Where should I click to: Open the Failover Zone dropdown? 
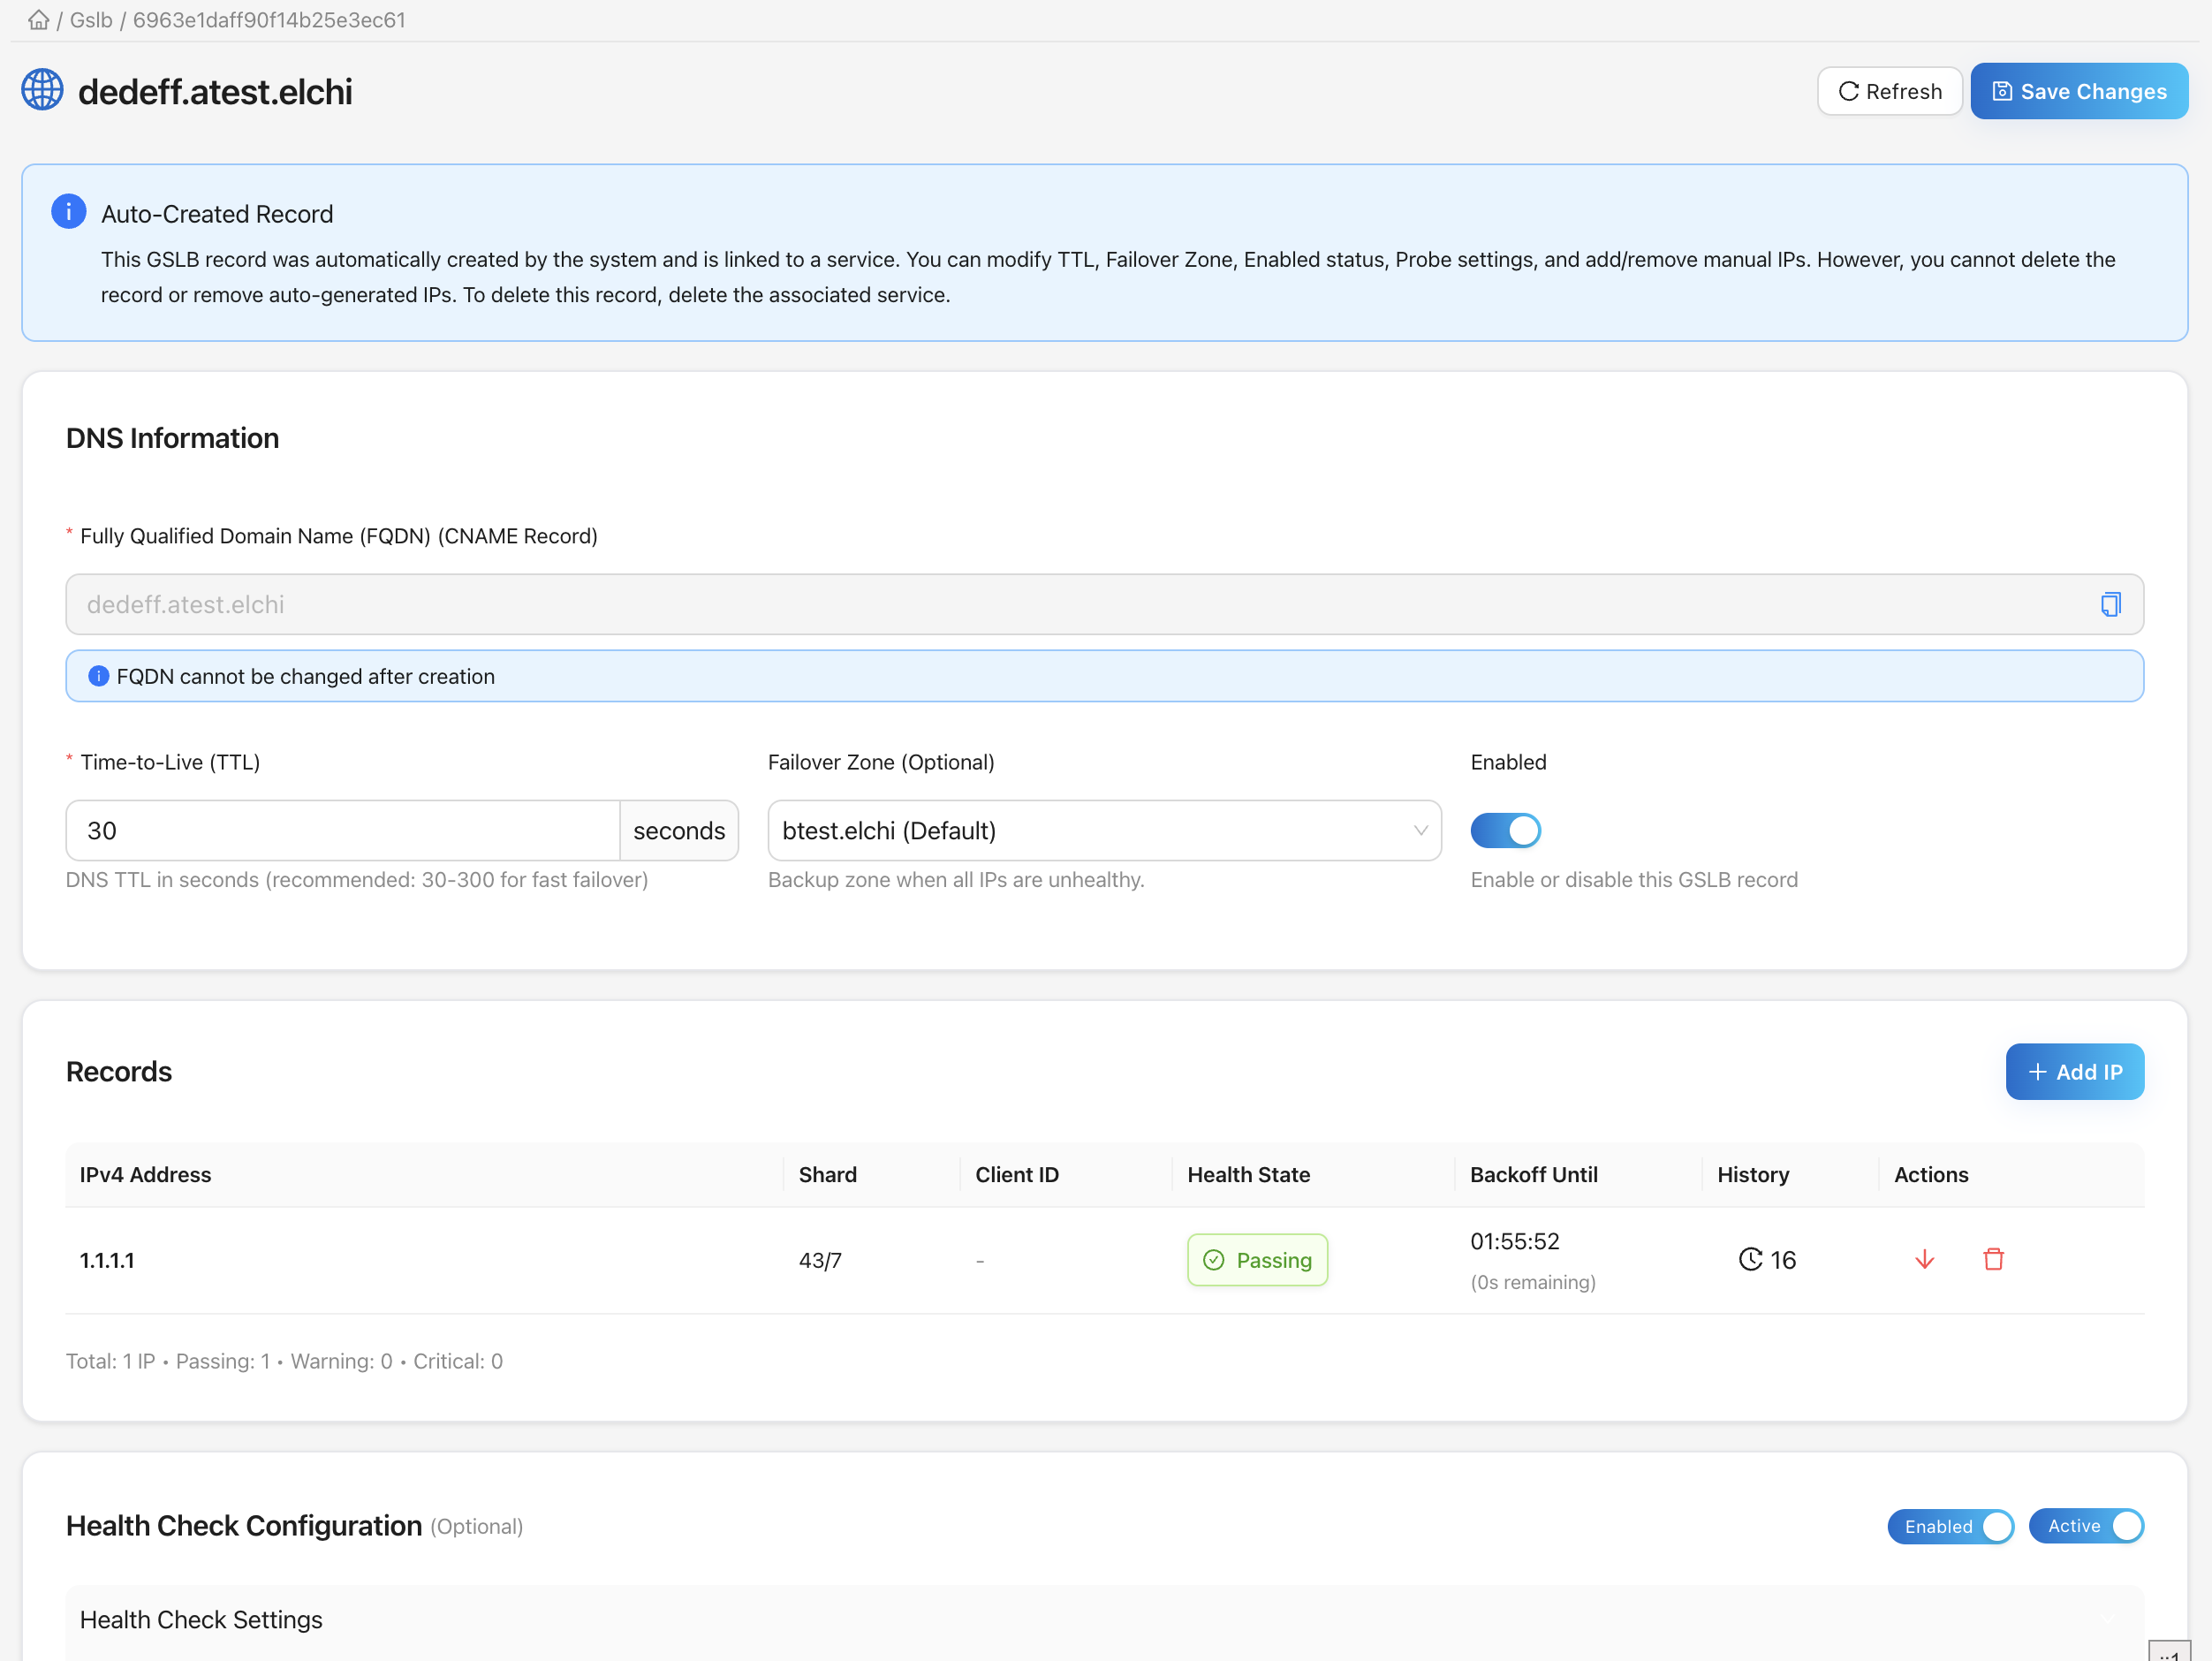click(x=1090, y=830)
